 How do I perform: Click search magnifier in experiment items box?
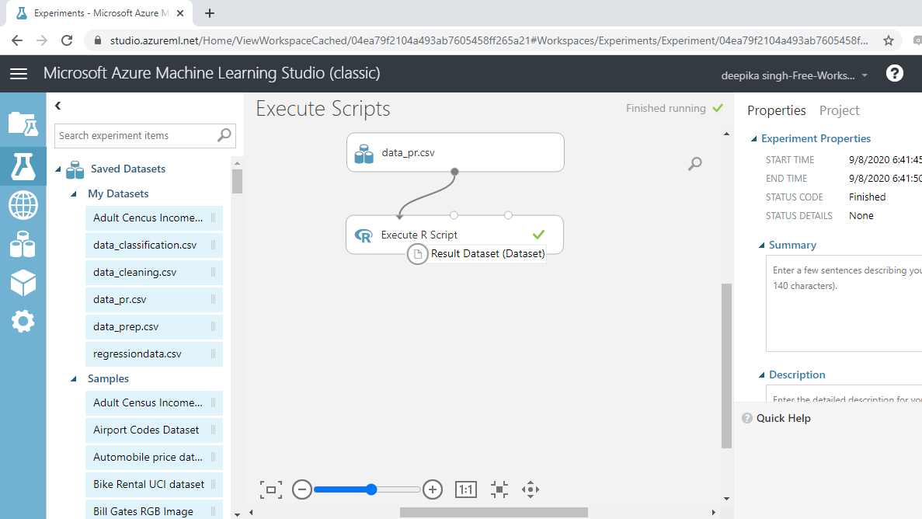[x=224, y=135]
